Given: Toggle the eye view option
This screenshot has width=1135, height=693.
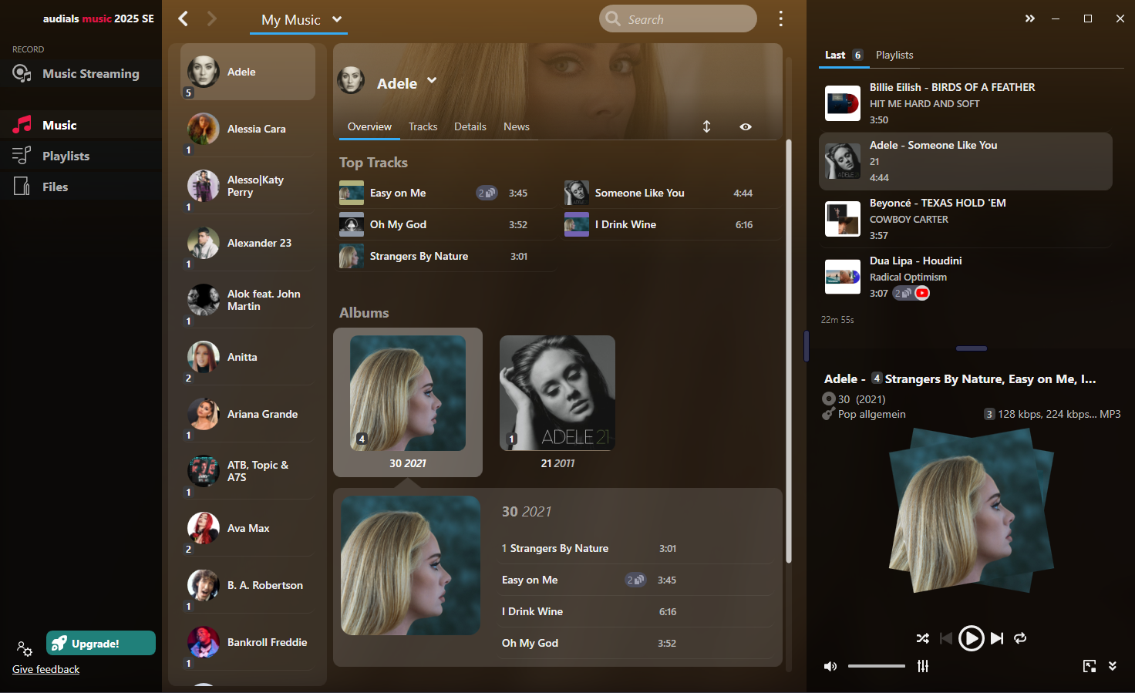Looking at the screenshot, I should tap(746, 126).
